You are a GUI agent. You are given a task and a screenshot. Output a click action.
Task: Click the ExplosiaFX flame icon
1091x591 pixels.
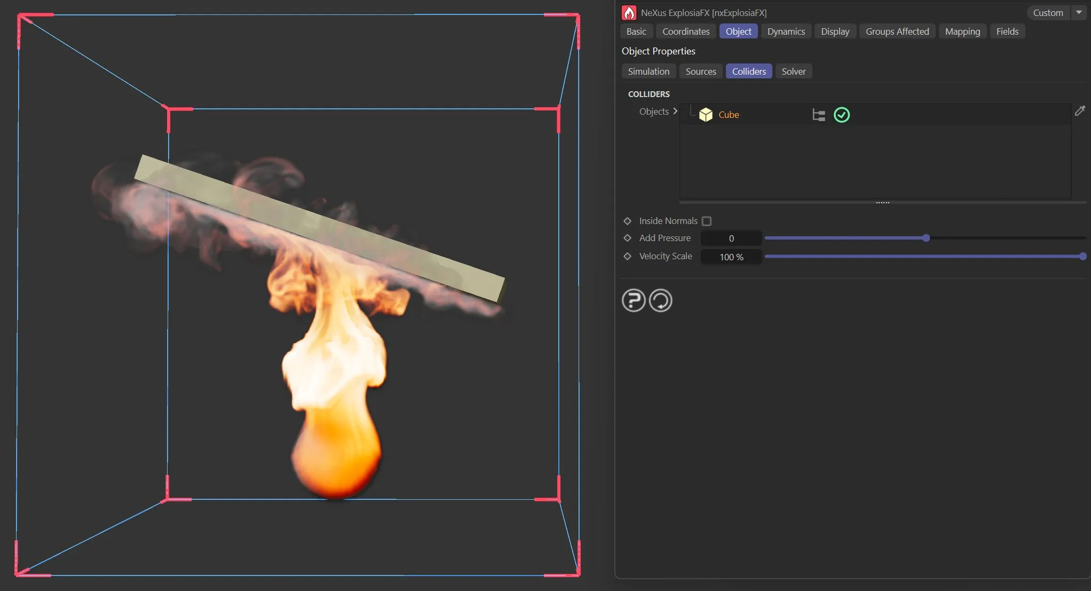tap(629, 13)
